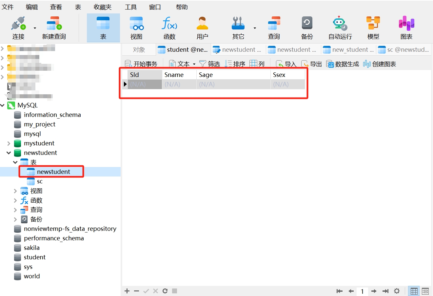Image resolution: width=433 pixels, height=296 pixels.
Task: Switch to grid view at bottom right
Action: [x=414, y=291]
